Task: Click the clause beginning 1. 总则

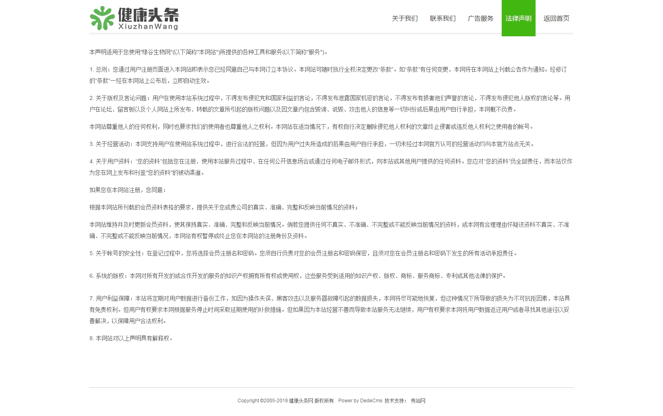Action: coord(328,75)
